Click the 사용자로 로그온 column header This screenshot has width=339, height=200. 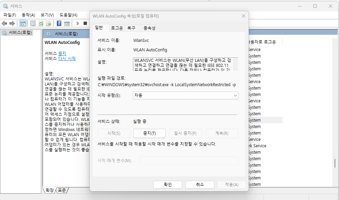(x=265, y=42)
